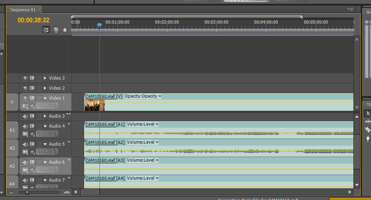Viewport: 371px width, 200px height.
Task: Open Volume:Level dropdown on A1 clip
Action: [x=157, y=124]
